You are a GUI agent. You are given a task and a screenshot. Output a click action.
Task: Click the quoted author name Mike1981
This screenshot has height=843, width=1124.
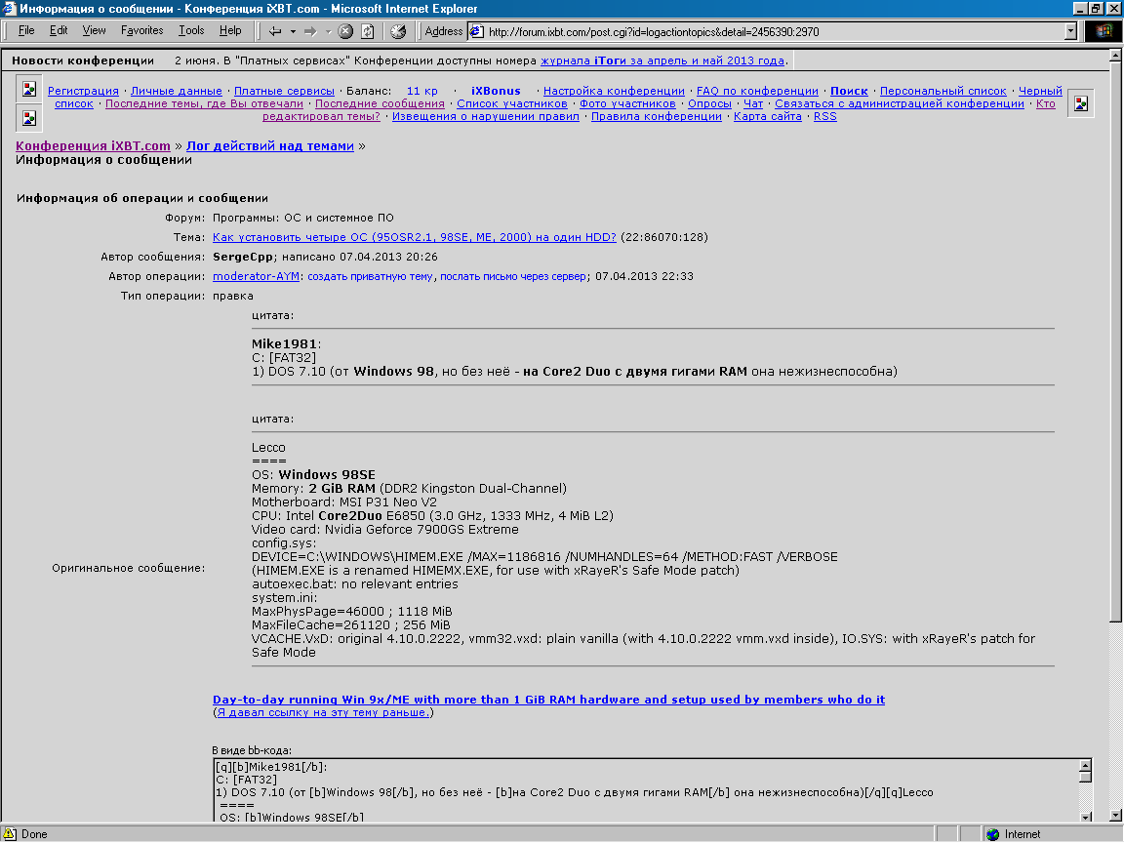point(285,344)
